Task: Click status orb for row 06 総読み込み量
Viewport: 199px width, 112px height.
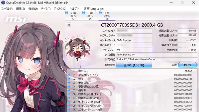Action: tap(69, 94)
